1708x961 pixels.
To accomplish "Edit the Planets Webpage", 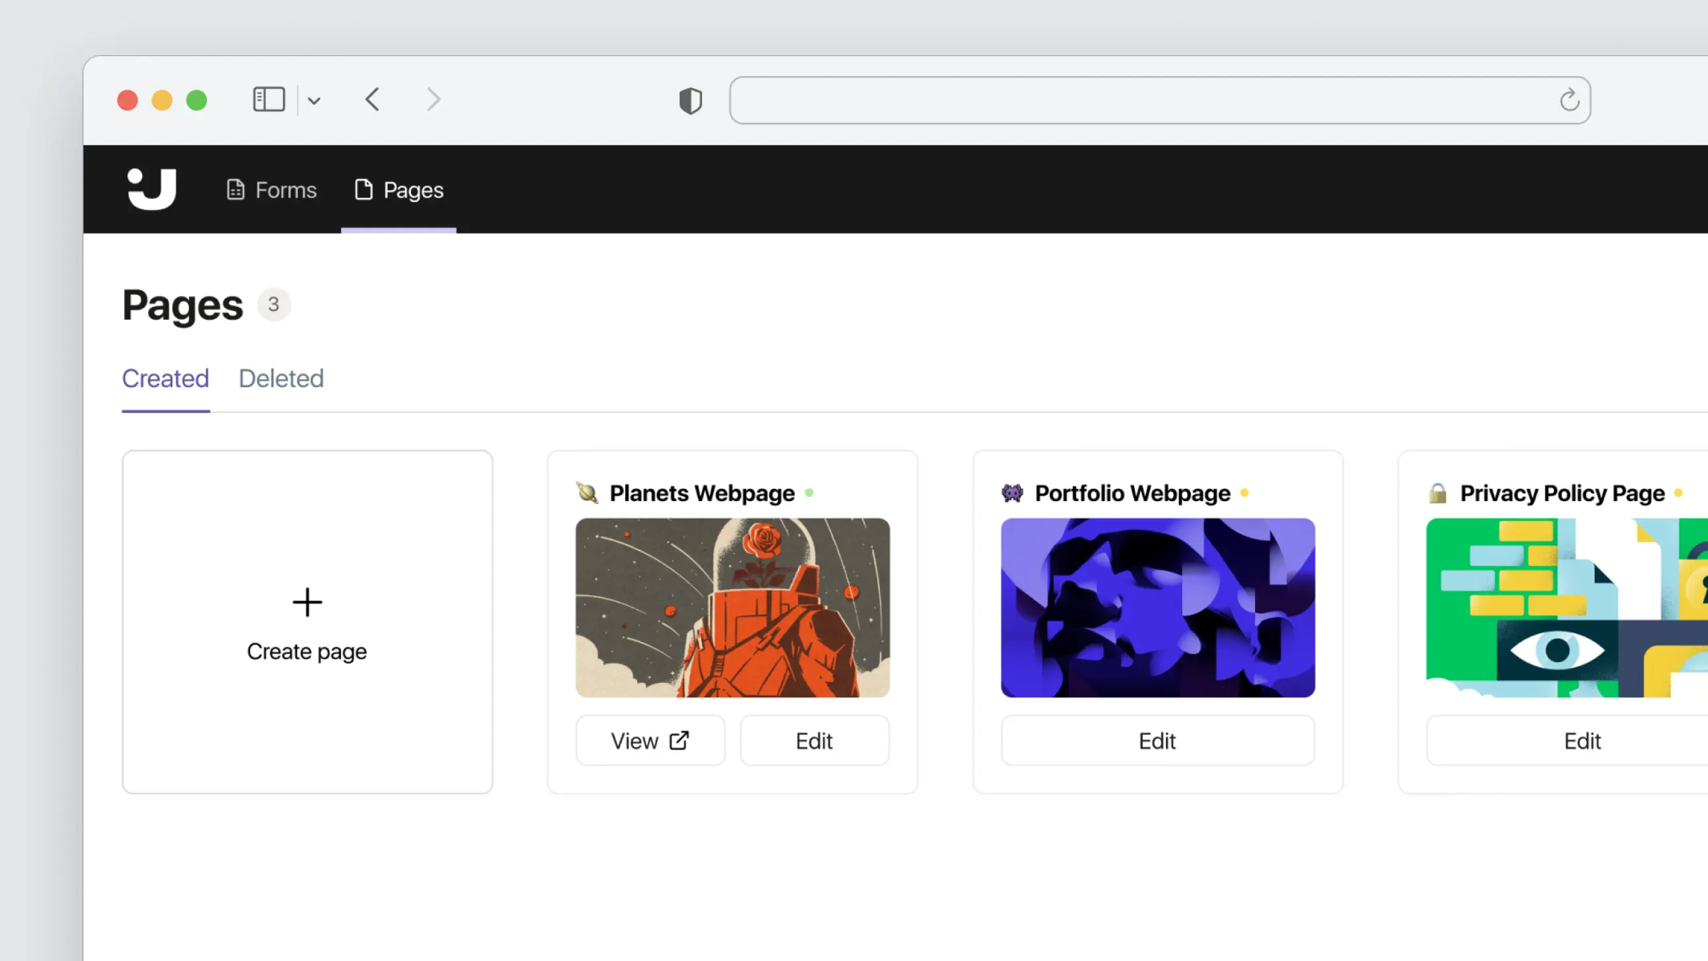I will click(x=814, y=741).
